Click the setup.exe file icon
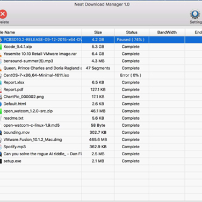This screenshot has width=202, height=202. 1,161
